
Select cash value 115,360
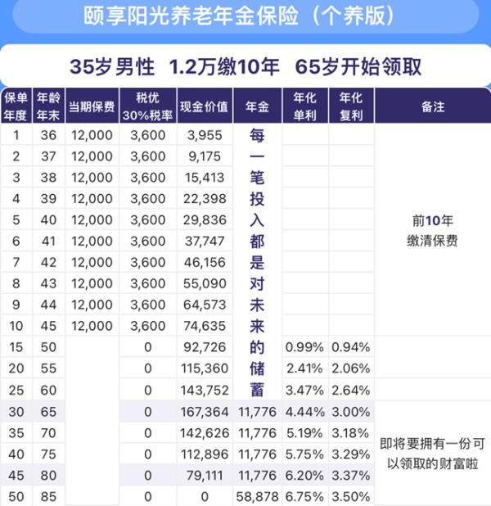tap(205, 368)
